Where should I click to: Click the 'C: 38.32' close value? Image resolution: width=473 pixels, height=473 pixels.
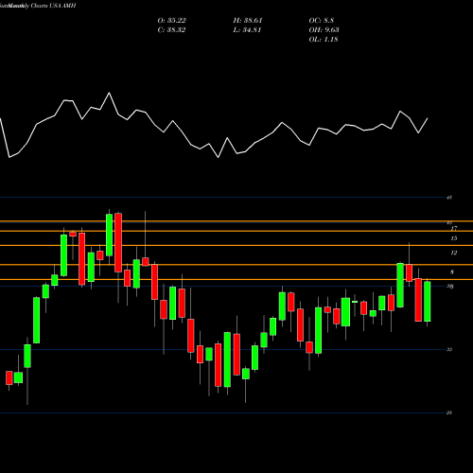[171, 30]
